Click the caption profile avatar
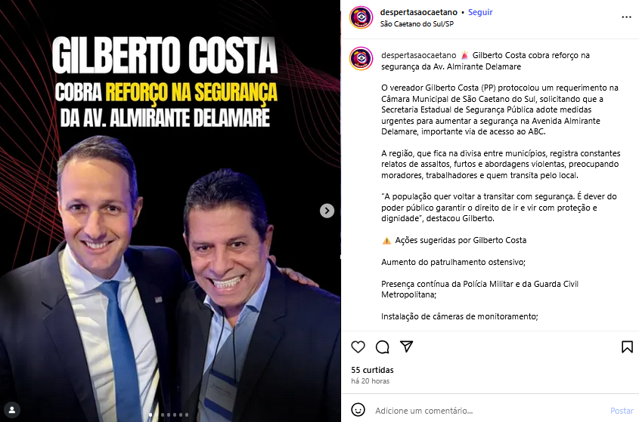 (361, 59)
